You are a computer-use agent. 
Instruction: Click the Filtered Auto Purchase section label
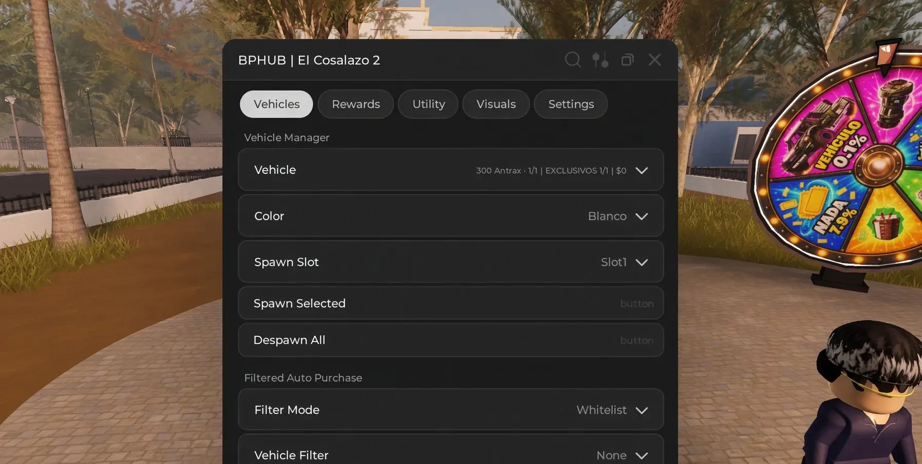pos(303,378)
